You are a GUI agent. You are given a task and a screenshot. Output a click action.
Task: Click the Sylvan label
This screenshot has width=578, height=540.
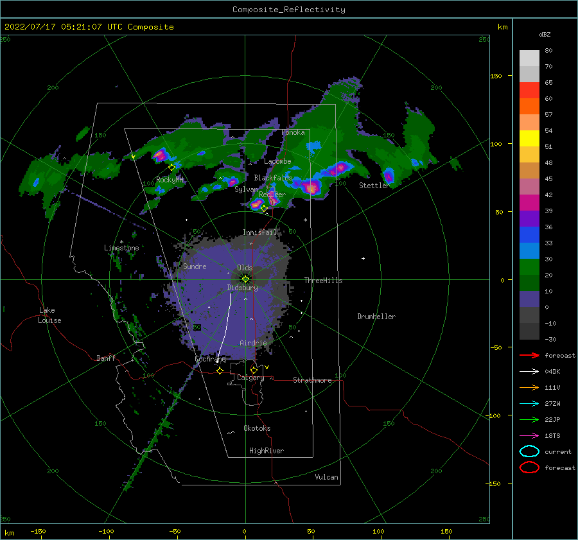pos(246,189)
